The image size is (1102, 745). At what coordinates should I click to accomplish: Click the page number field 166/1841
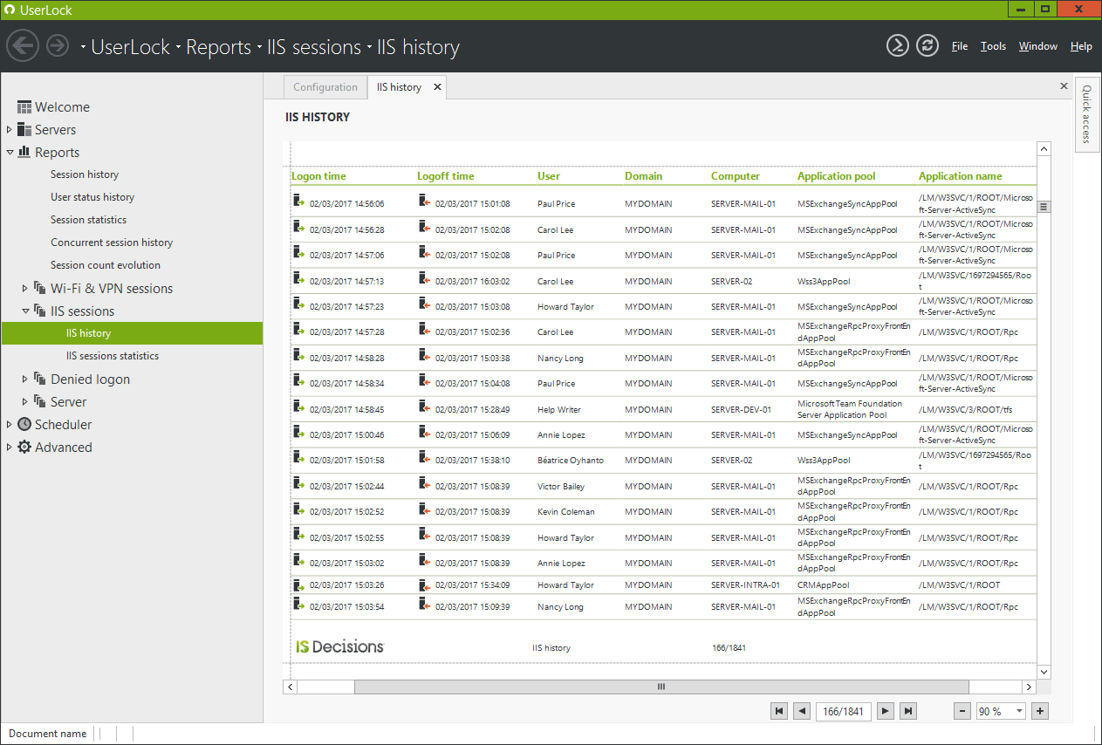tap(844, 711)
